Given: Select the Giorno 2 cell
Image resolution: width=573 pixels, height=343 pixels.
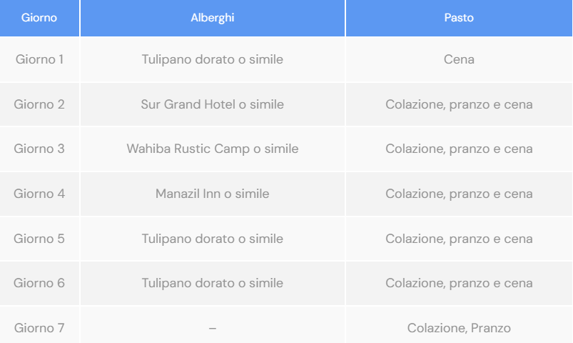Looking at the screenshot, I should [39, 104].
